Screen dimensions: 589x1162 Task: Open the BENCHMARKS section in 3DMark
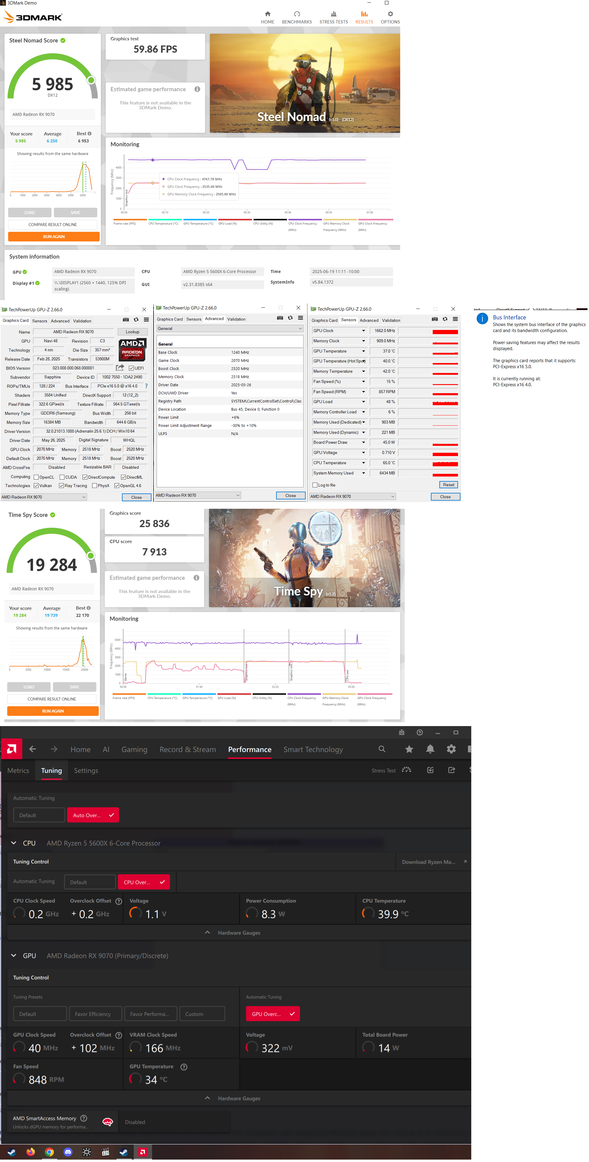tap(297, 17)
